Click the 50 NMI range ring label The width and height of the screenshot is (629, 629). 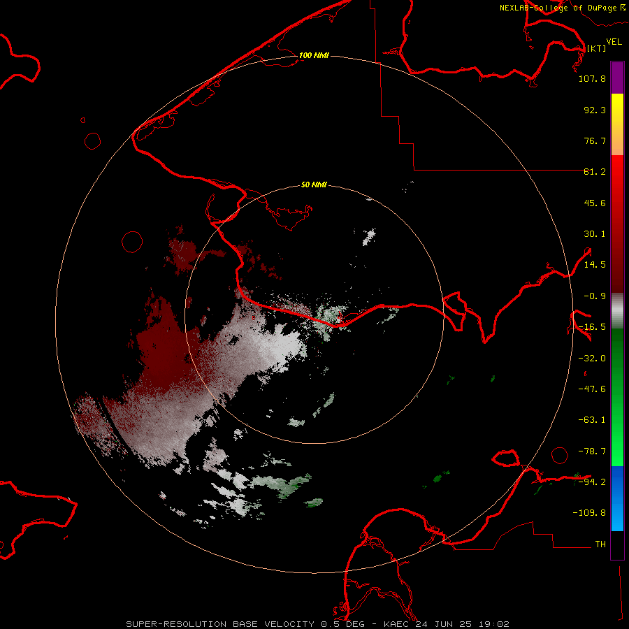314,185
